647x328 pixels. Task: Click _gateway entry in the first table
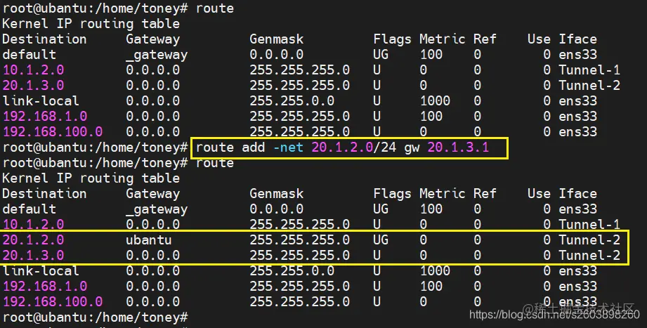click(157, 55)
